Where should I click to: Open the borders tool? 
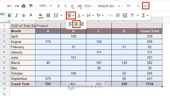(x=48, y=15)
